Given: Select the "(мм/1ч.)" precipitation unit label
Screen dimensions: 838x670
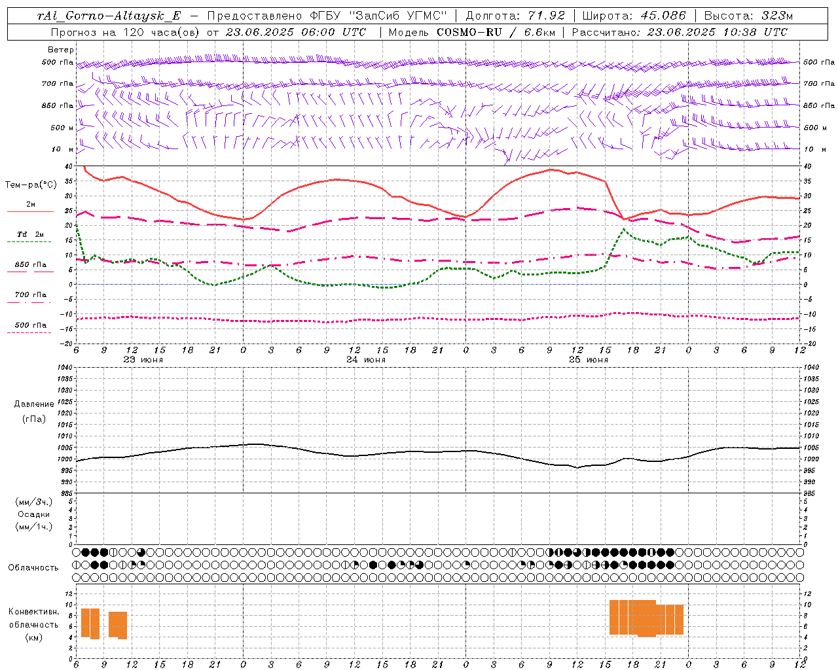Looking at the screenshot, I should click(33, 527).
